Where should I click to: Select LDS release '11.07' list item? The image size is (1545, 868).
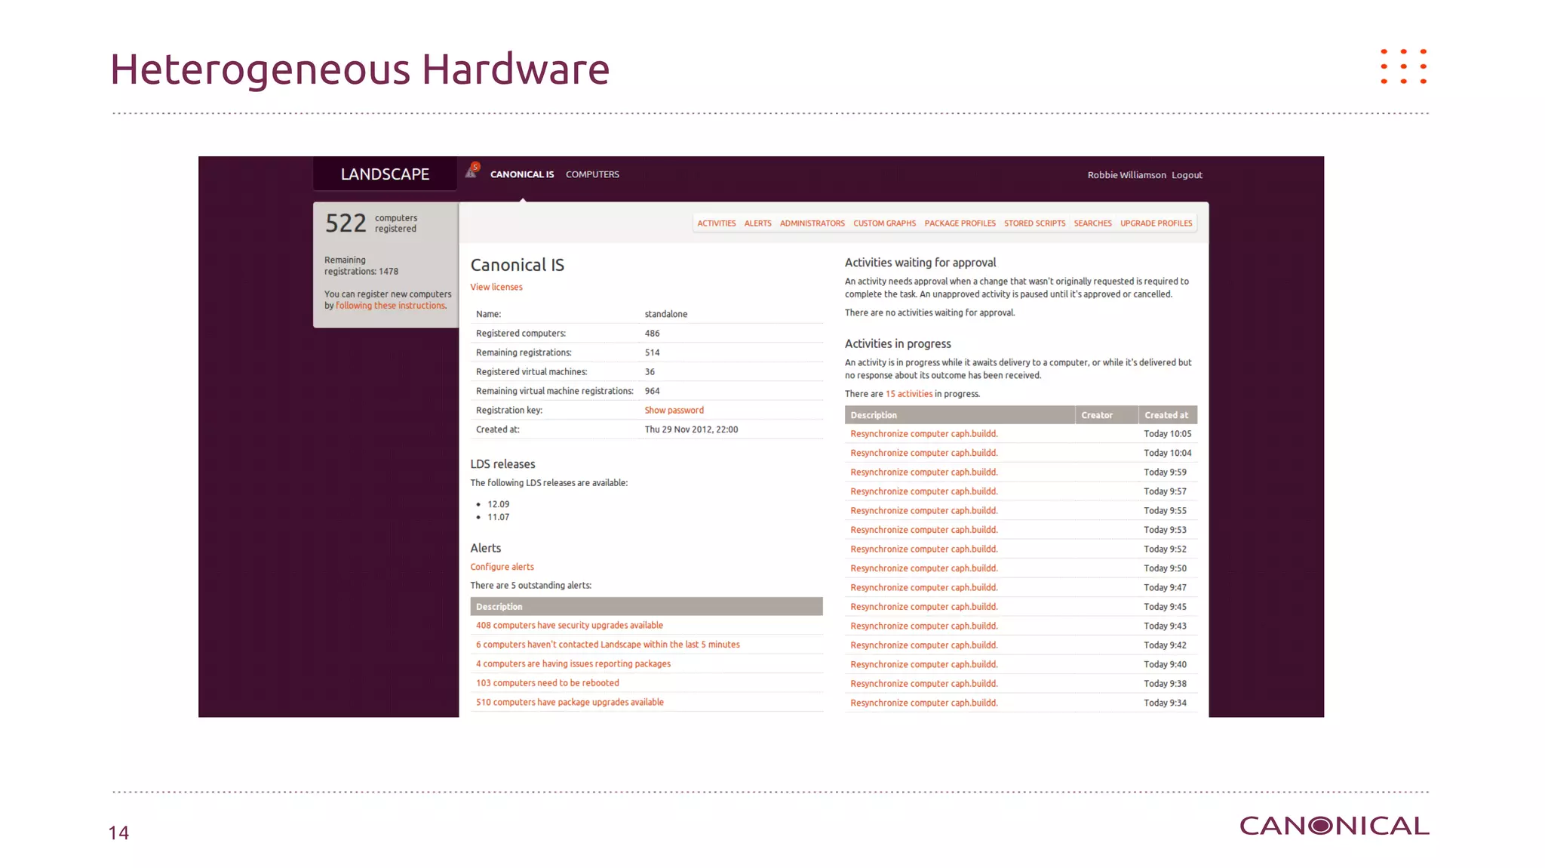pyautogui.click(x=498, y=517)
